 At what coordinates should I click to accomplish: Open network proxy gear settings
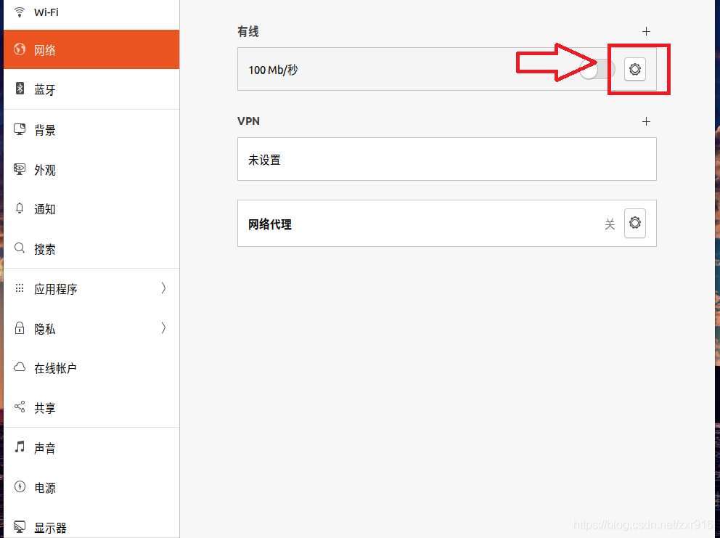coord(634,224)
